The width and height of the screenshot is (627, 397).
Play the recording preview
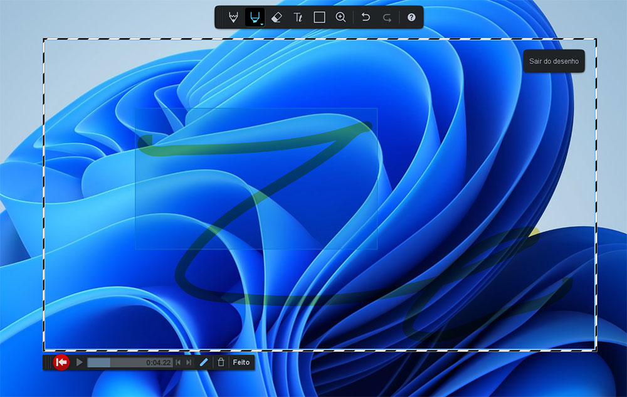[x=79, y=363]
